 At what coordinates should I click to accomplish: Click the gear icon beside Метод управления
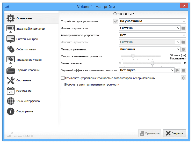point(184,49)
